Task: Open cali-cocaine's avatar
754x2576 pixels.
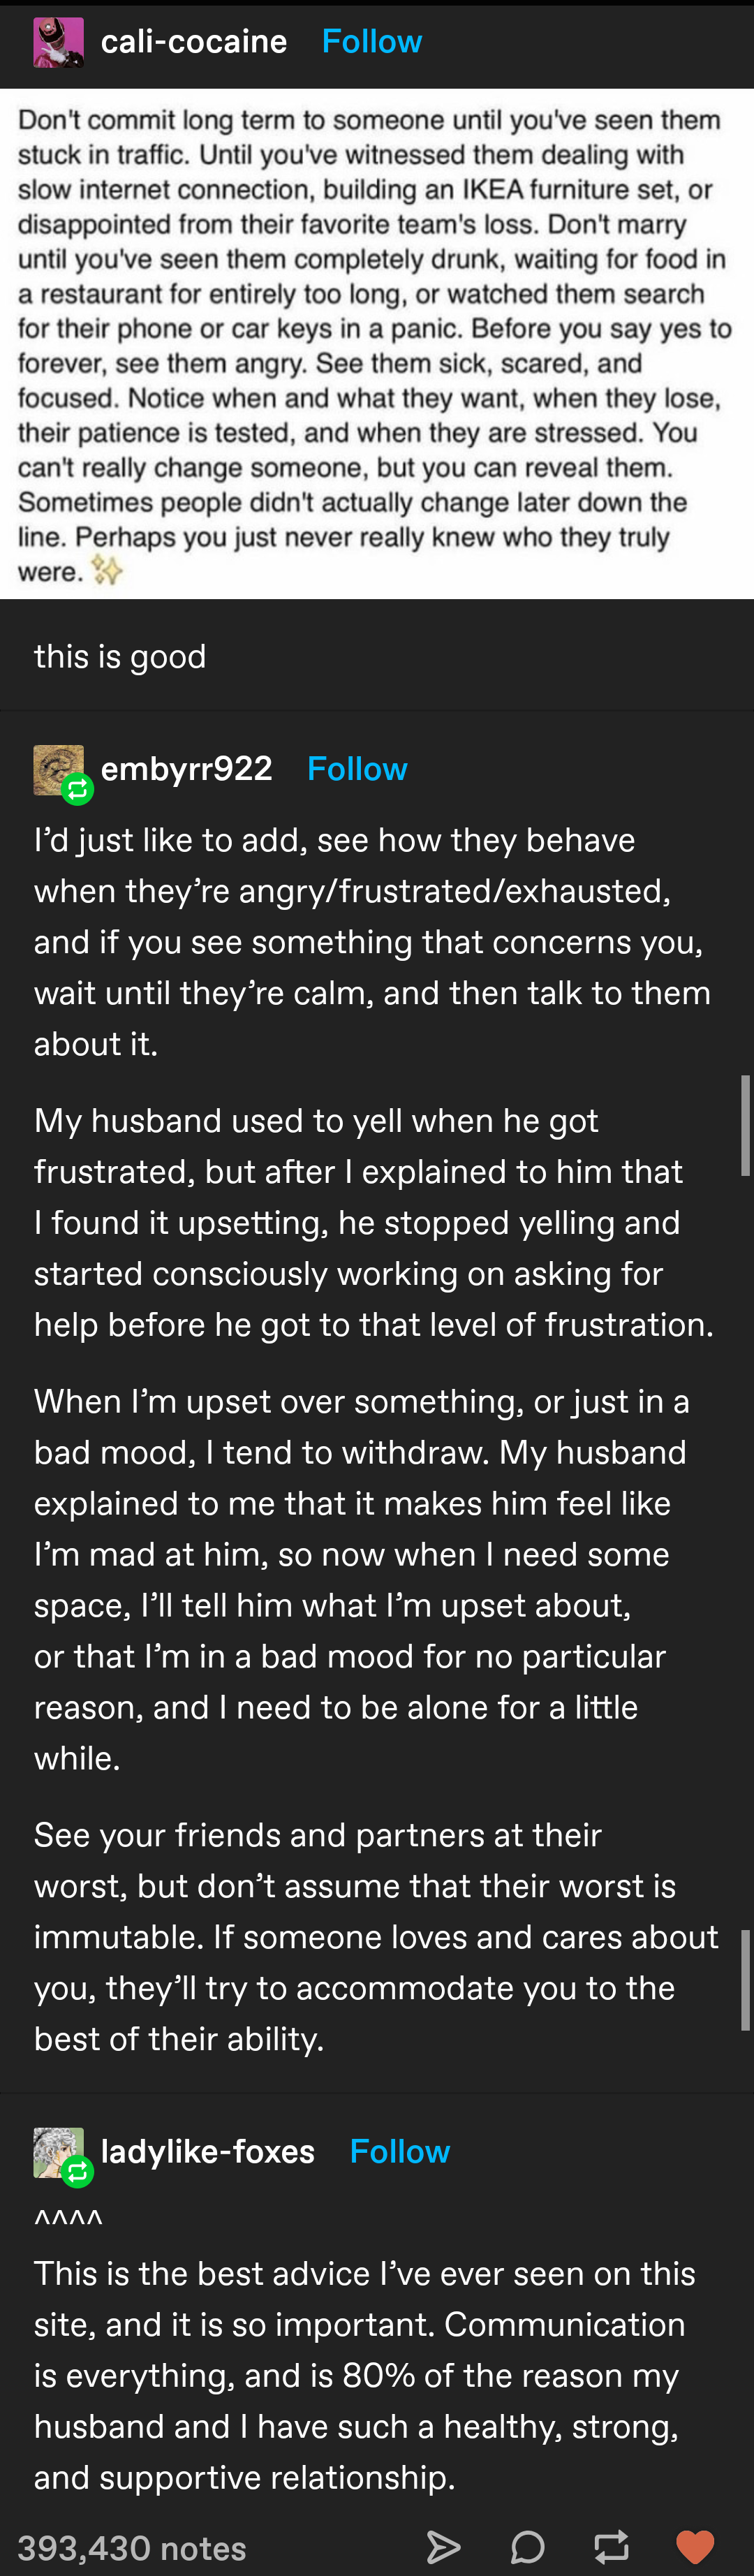Action: 58,42
